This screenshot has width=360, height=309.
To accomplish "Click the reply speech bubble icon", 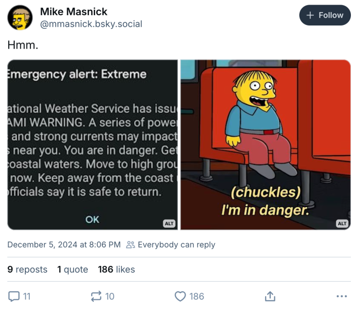I will tap(14, 296).
